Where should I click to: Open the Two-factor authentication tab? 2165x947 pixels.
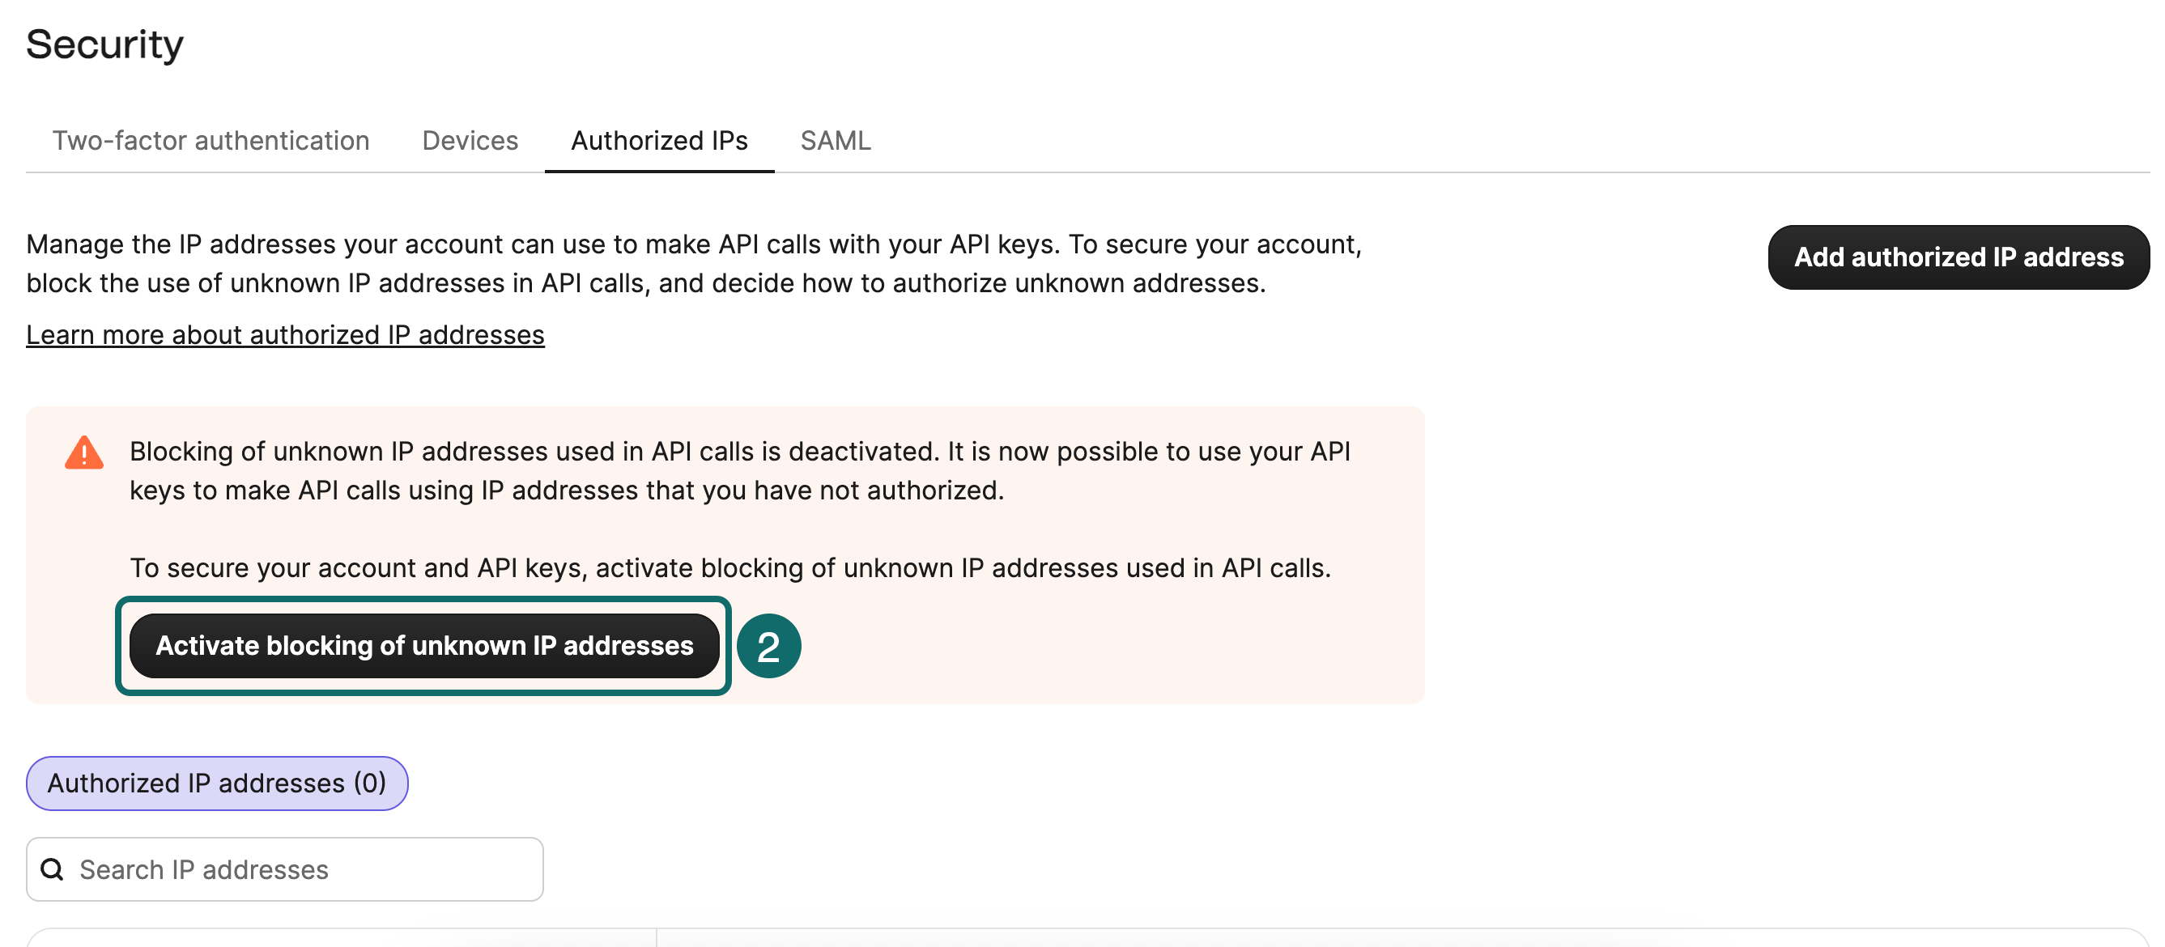[211, 140]
